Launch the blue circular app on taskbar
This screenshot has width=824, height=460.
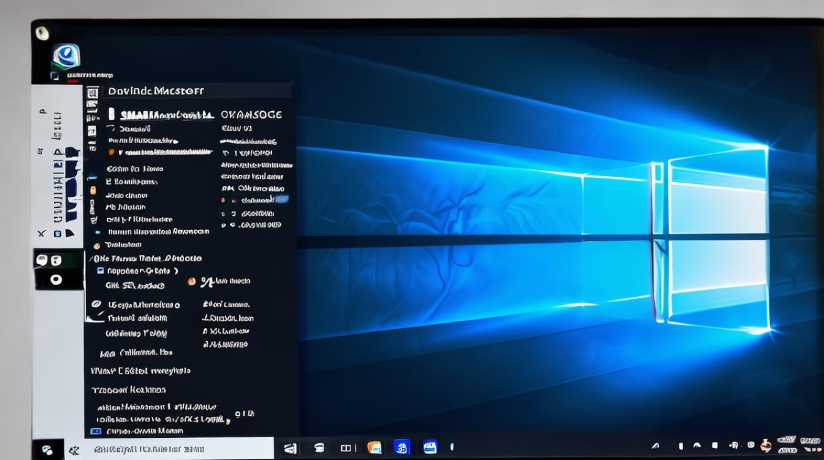pyautogui.click(x=402, y=448)
